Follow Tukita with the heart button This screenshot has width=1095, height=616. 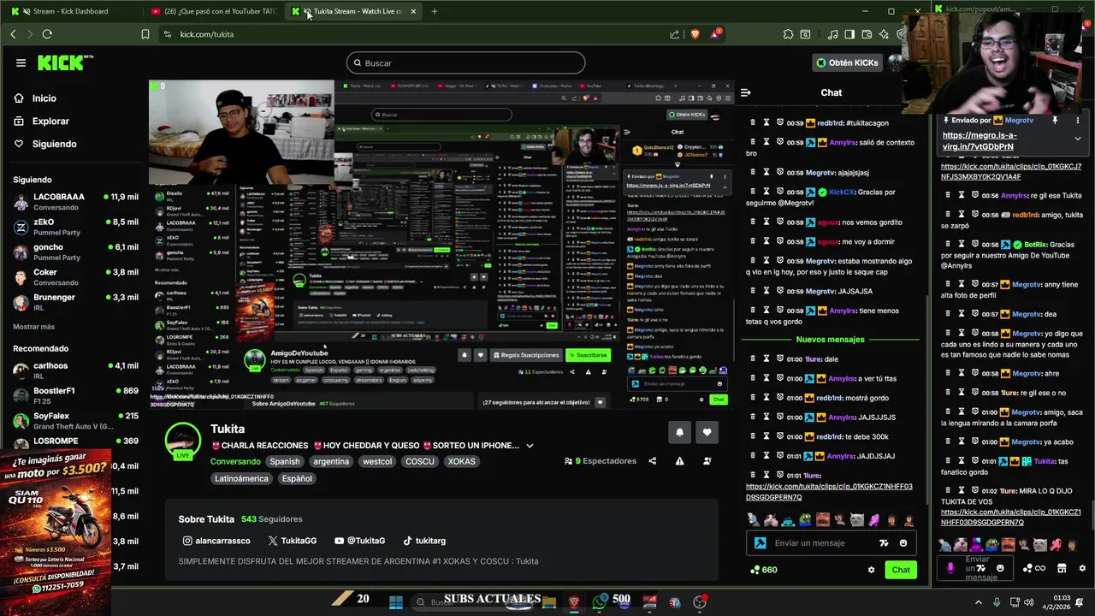707,432
